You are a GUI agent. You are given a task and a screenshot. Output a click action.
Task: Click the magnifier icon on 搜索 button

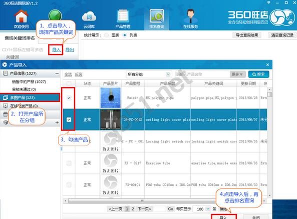point(254,74)
